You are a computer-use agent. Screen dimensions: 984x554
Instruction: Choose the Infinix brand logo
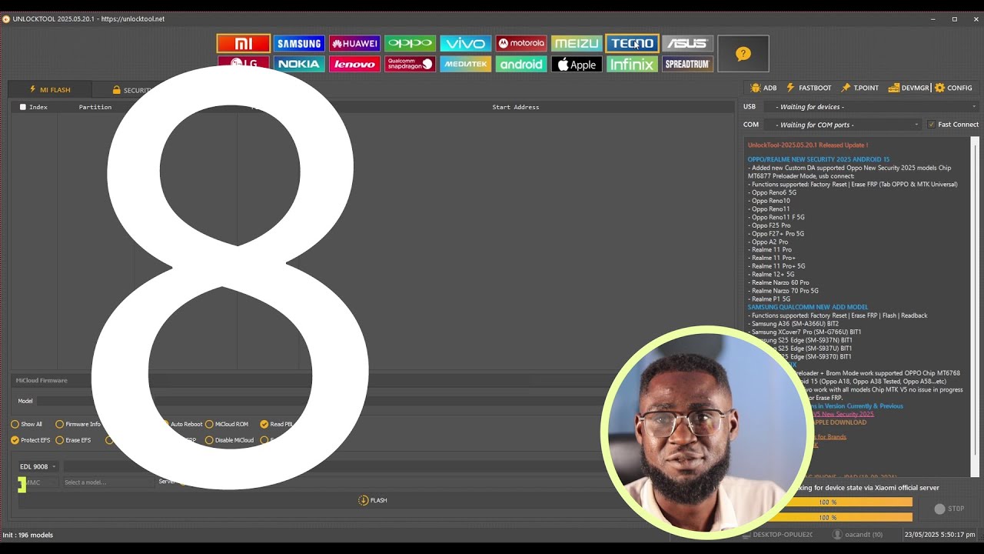[x=632, y=64]
